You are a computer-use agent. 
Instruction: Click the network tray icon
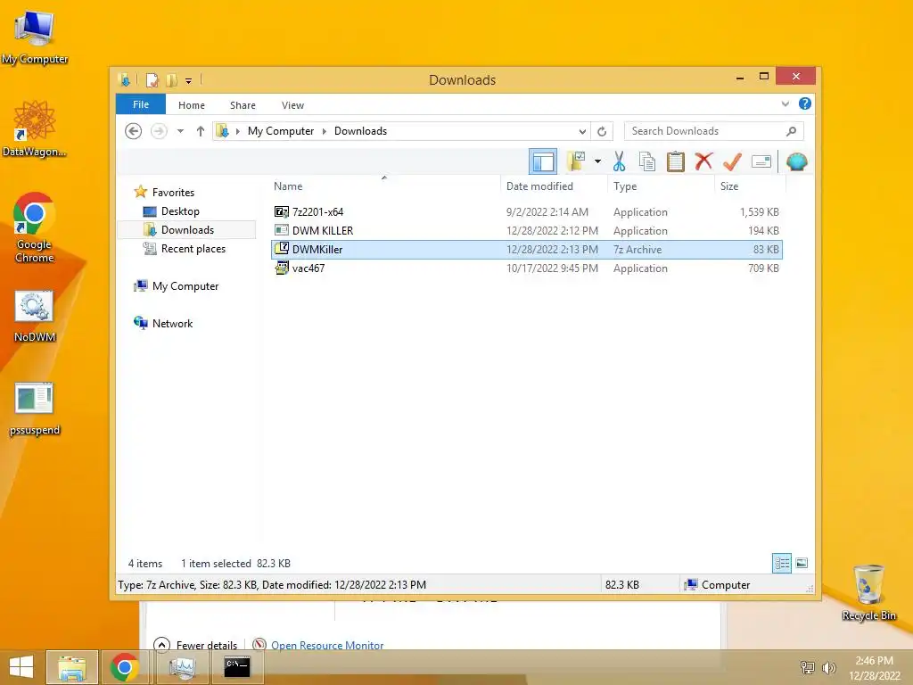coord(807,667)
